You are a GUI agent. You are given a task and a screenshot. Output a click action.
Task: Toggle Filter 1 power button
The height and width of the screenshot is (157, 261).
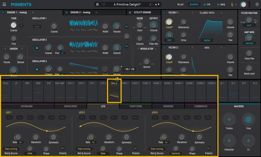point(164,13)
